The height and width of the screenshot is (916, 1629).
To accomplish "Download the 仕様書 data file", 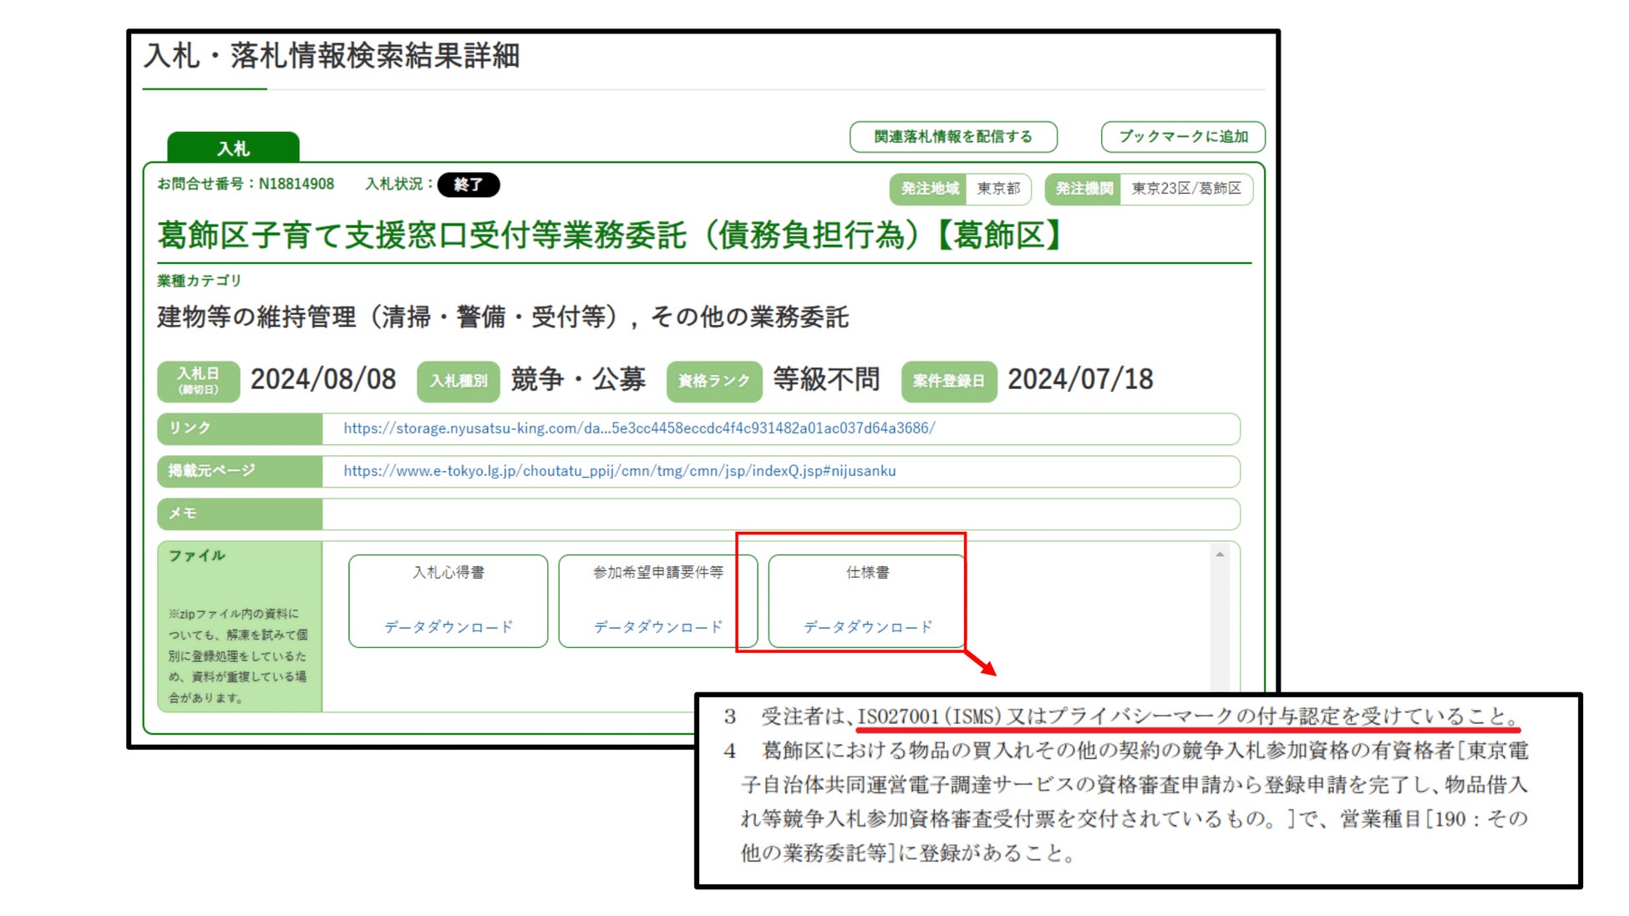I will (867, 627).
